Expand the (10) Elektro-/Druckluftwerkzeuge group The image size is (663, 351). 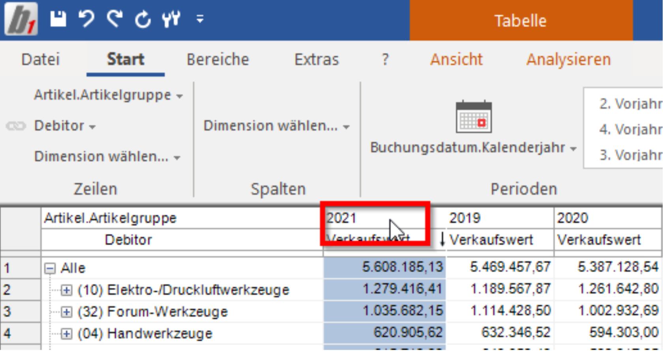pos(67,291)
